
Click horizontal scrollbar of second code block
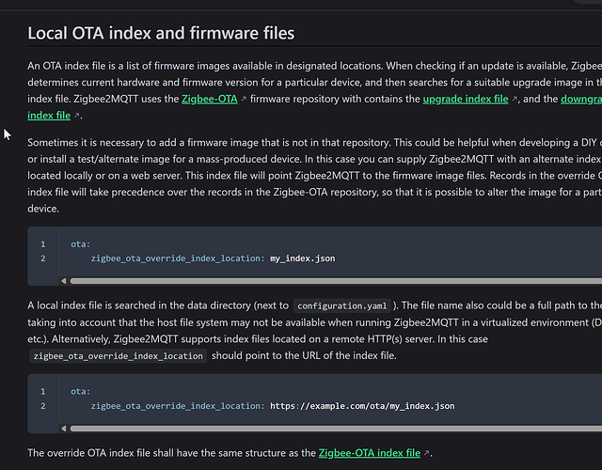pyautogui.click(x=336, y=429)
